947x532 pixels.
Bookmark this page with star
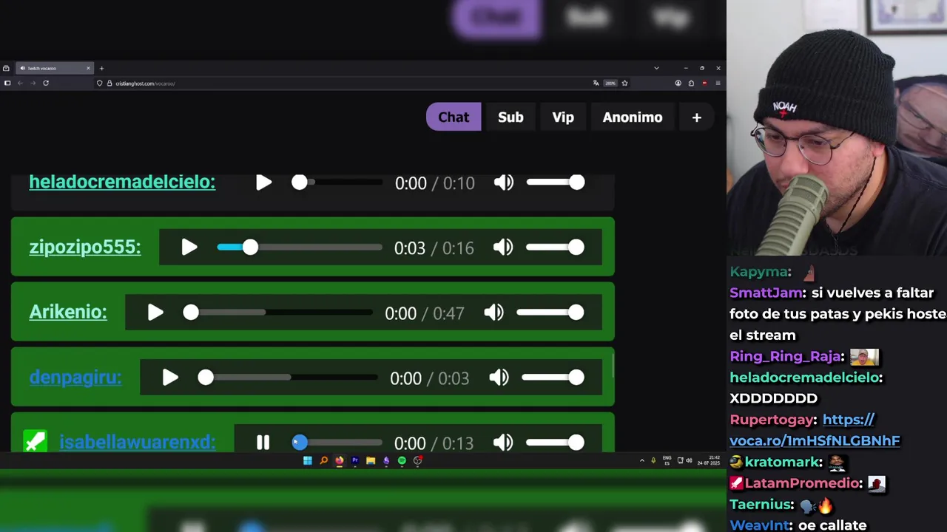point(624,83)
